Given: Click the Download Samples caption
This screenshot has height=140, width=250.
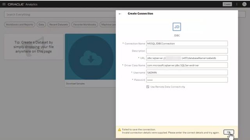Looking at the screenshot, I should click(75, 84).
